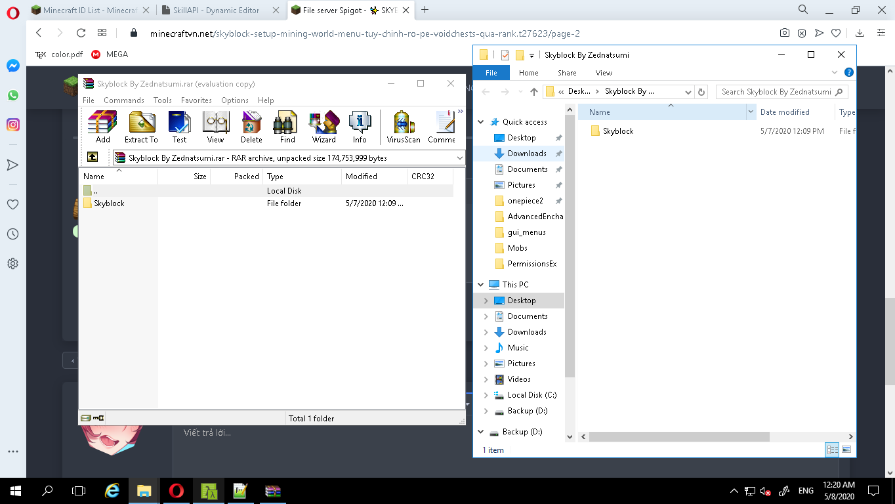Open the Find tool in WinRAR
This screenshot has width=895, height=504.
287,127
